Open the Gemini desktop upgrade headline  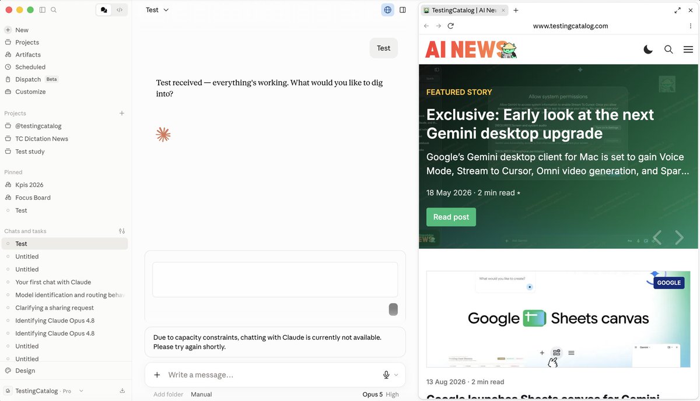540,124
